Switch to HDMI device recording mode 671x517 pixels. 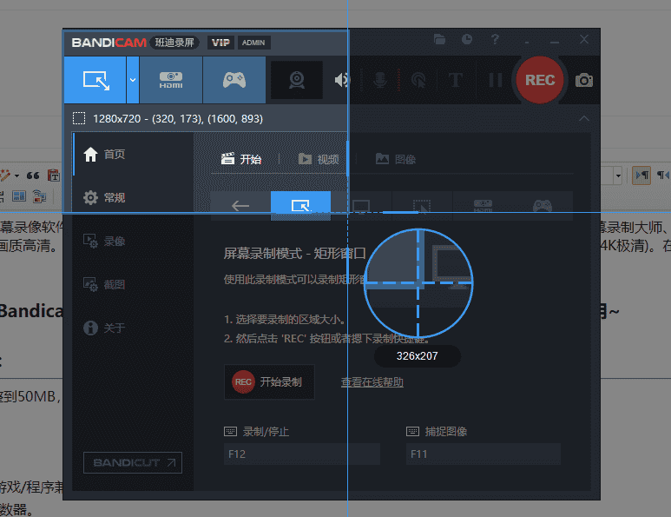pyautogui.click(x=171, y=80)
